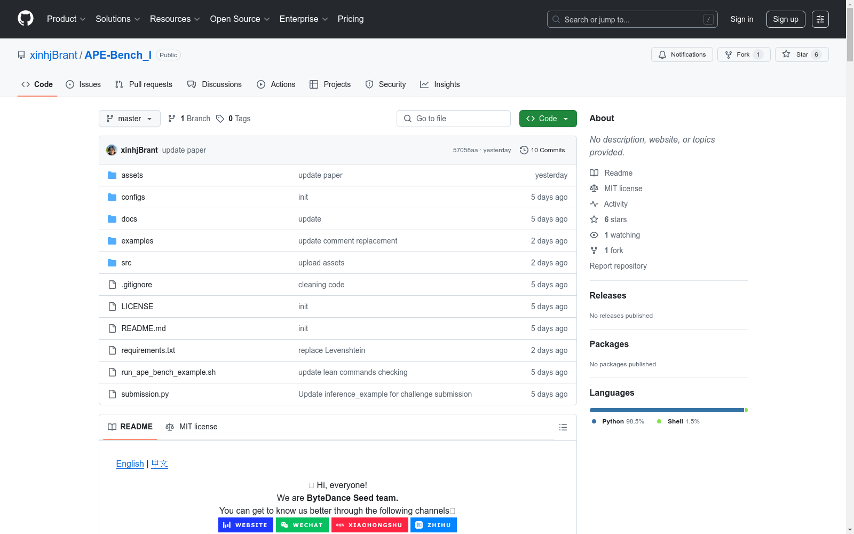Open the README outline icon
The width and height of the screenshot is (854, 534).
pos(563,427)
